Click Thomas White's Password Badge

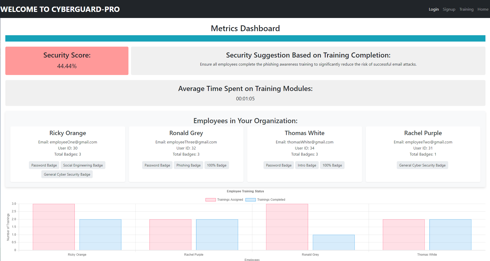point(279,165)
